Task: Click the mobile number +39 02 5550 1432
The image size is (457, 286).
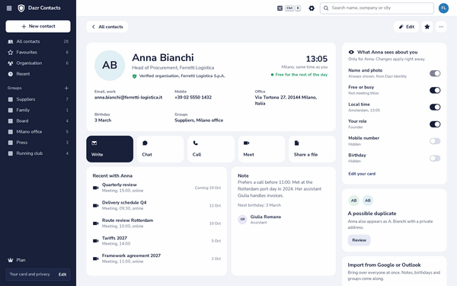Action: 193,98
